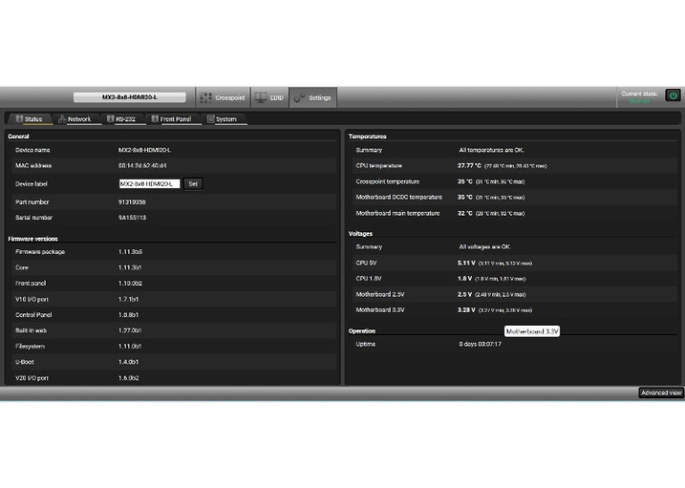Image resolution: width=685 pixels, height=488 pixels.
Task: Click Core version 1.11.3b1
Action: (x=129, y=268)
